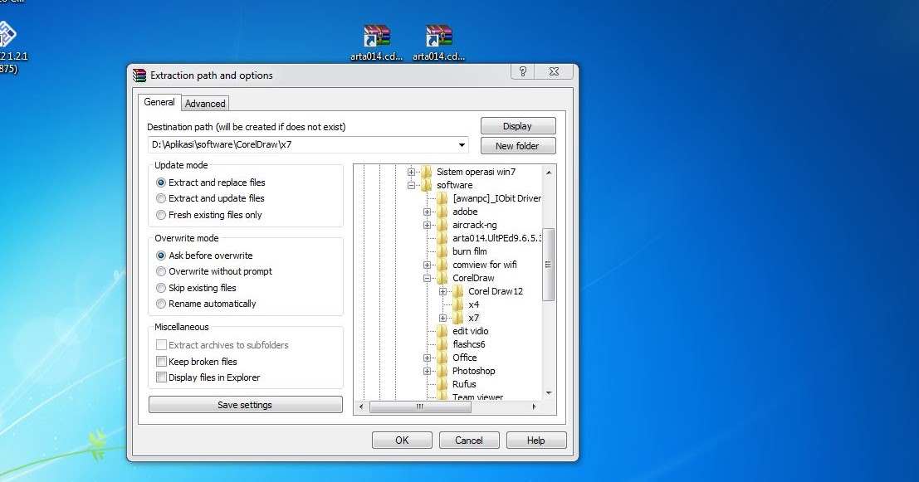Click the Cancel button
This screenshot has width=919, height=482.
(469, 441)
